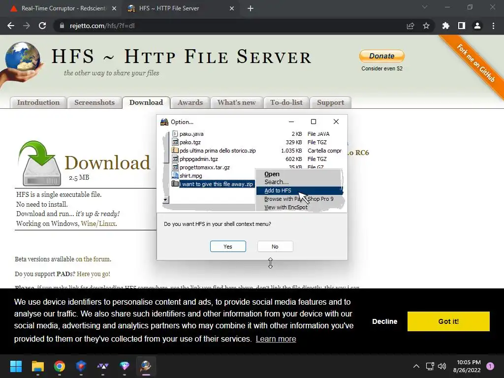Image resolution: width=504 pixels, height=378 pixels.
Task: Open the Windows Start menu
Action: point(16,366)
